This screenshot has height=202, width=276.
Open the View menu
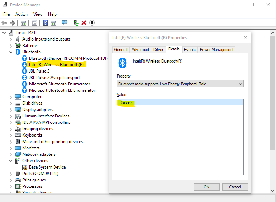pos(38,14)
